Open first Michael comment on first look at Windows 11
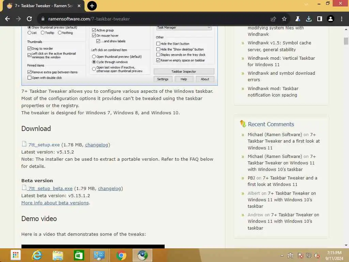Image resolution: width=349 pixels, height=262 pixels. [284, 141]
